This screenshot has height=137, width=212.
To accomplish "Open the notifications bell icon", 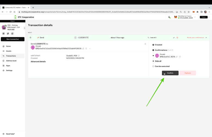I will (169, 17).
